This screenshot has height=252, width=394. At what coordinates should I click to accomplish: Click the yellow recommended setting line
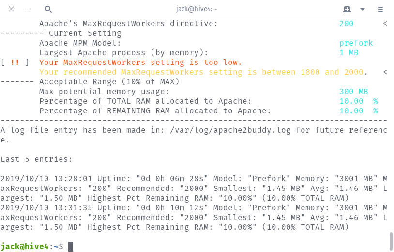[x=203, y=72]
